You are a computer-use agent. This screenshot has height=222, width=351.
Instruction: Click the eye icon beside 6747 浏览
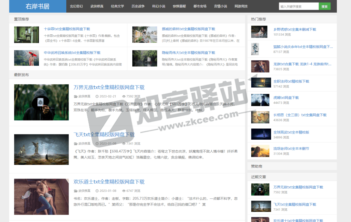point(123,191)
